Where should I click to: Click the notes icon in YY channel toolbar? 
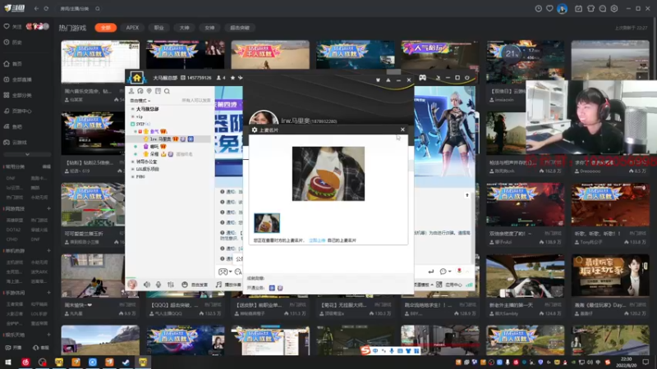tap(158, 91)
